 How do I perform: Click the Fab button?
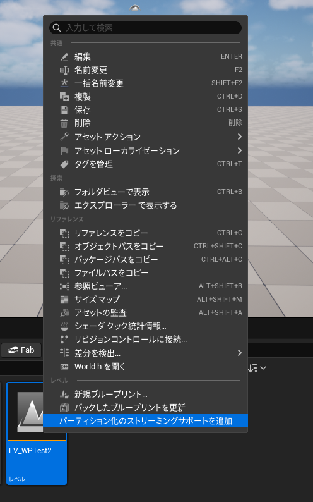click(21, 350)
